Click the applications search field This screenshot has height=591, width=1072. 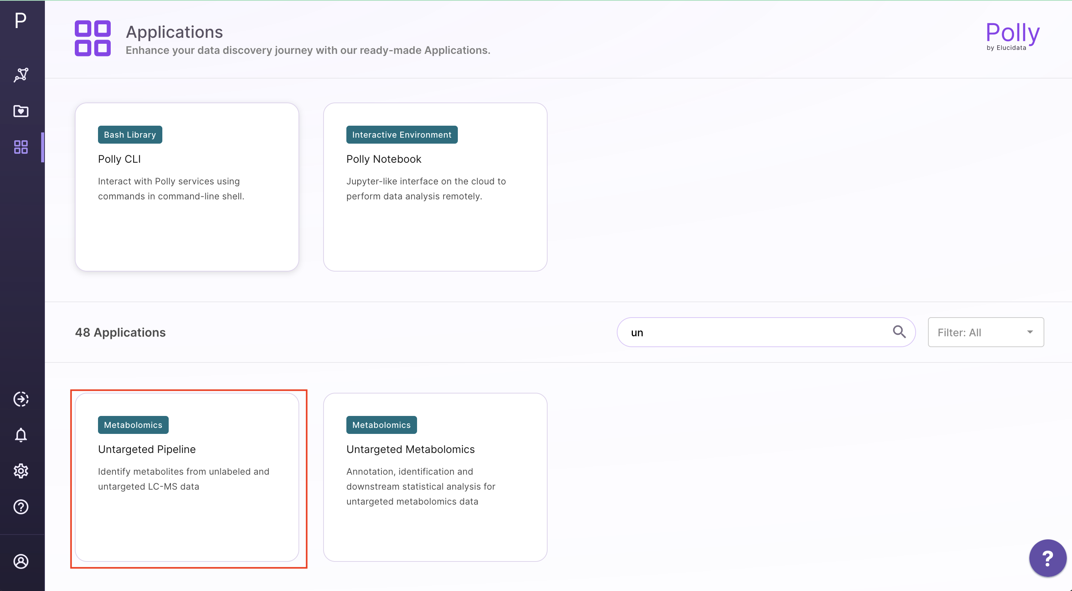[x=766, y=332]
